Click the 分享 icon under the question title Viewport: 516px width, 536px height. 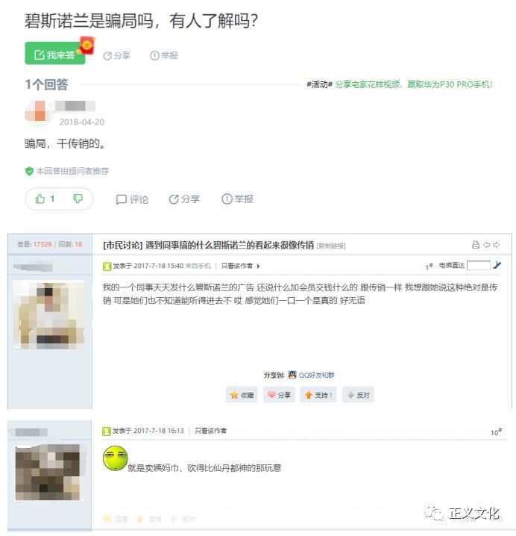pyautogui.click(x=116, y=55)
